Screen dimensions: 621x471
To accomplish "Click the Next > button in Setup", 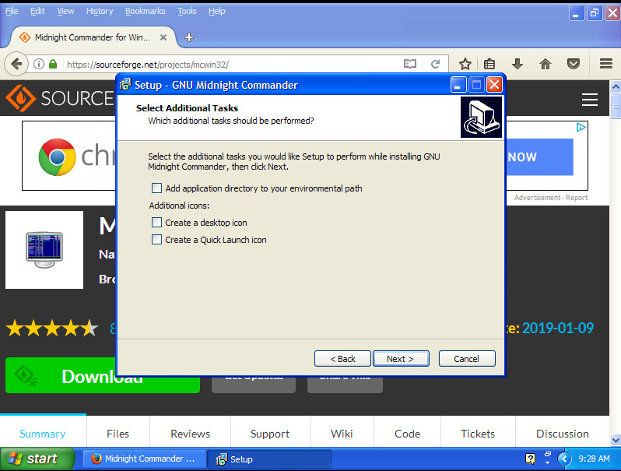I will pos(401,358).
